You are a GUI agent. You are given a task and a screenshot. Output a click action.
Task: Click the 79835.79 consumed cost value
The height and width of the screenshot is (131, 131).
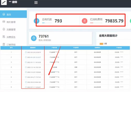[114, 21]
